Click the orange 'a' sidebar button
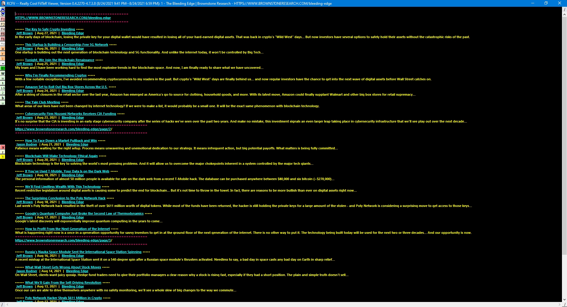567x307 pixels. click(3, 49)
